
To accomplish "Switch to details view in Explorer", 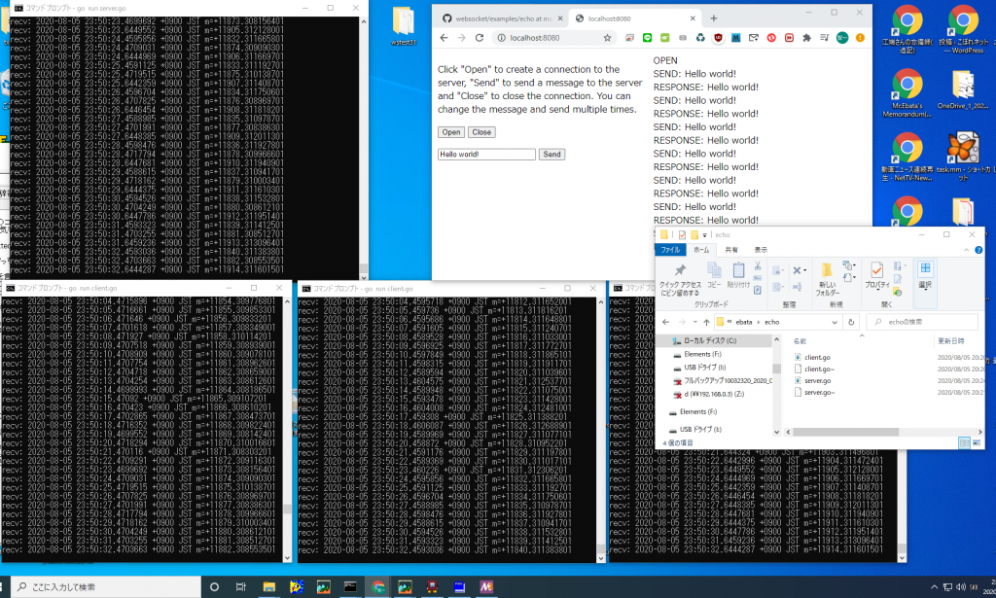I will coord(966,442).
